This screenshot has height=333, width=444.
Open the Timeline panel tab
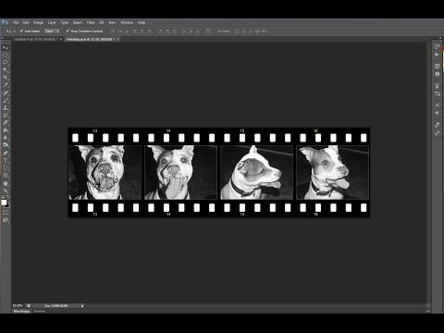(40, 312)
